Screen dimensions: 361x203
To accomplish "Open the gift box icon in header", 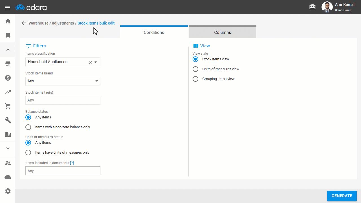I will pyautogui.click(x=312, y=7).
